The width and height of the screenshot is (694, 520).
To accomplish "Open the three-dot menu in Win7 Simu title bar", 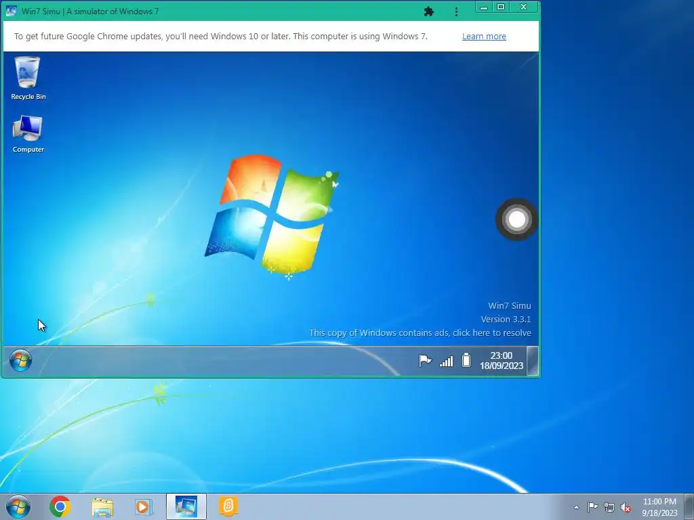I will tap(456, 12).
